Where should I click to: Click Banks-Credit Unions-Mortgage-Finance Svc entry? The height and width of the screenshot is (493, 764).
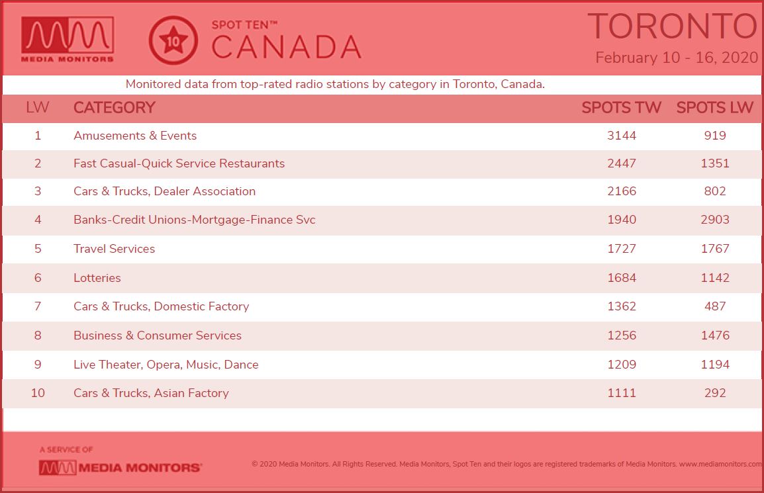[195, 220]
